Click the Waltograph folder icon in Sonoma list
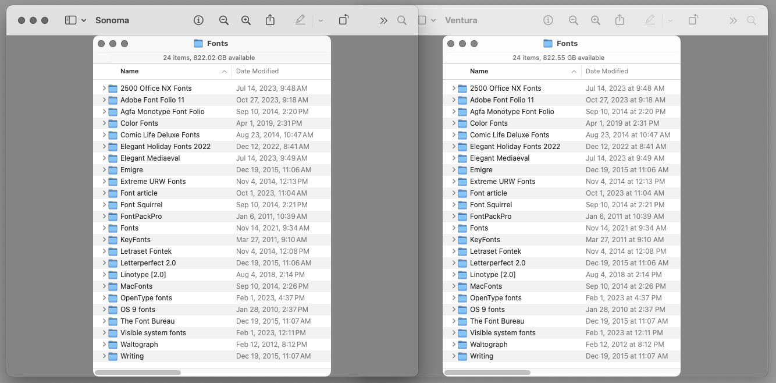The height and width of the screenshot is (383, 776). [x=113, y=345]
